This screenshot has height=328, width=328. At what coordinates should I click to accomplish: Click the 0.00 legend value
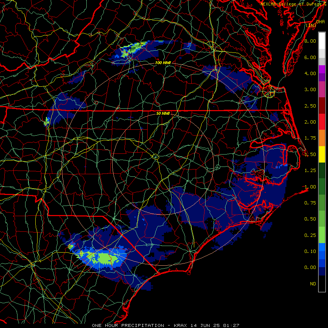(310, 268)
